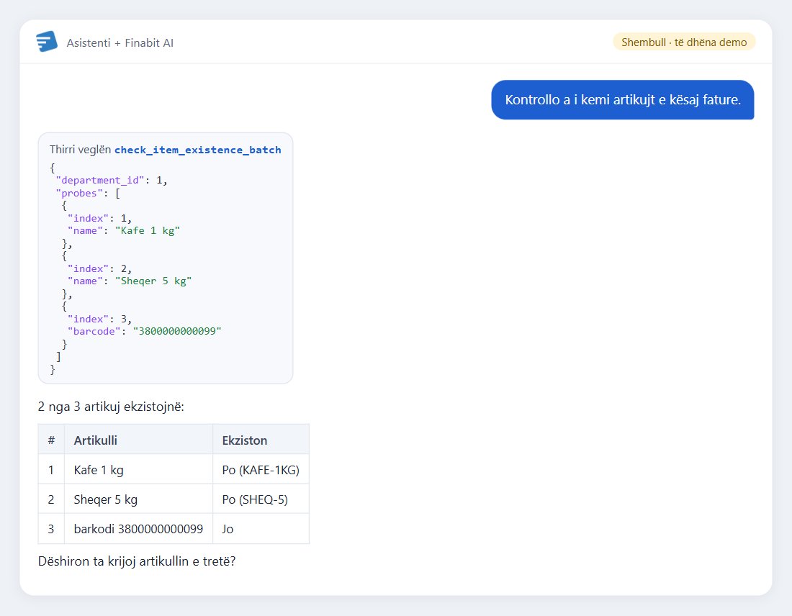
Task: Select the 'Sheqer 5 kg' table cell
Action: [x=138, y=499]
